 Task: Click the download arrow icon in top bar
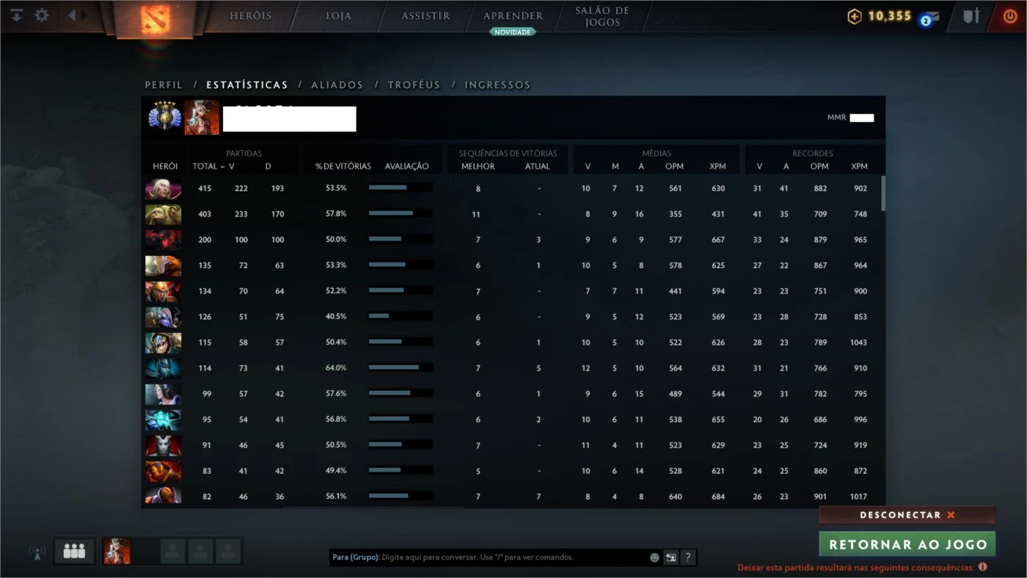click(x=16, y=15)
